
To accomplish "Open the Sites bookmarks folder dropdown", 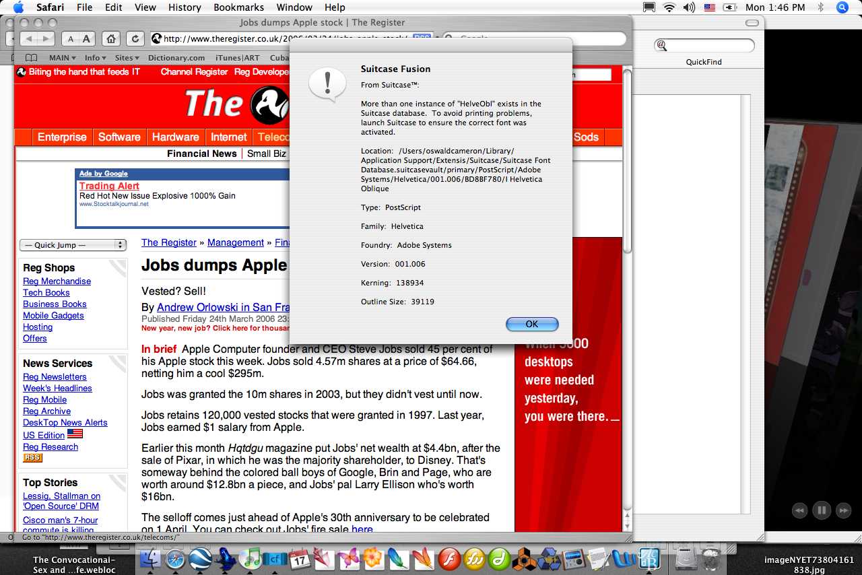I will (127, 58).
